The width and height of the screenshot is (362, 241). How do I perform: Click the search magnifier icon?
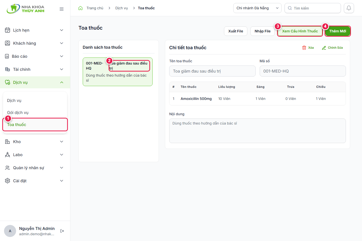pos(290,8)
